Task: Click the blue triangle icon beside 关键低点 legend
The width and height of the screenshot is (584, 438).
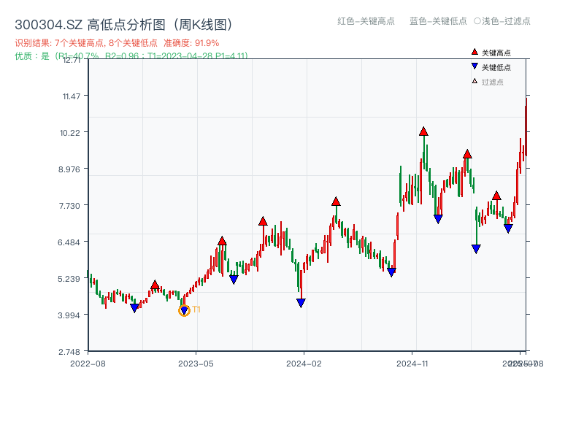Action: 474,66
